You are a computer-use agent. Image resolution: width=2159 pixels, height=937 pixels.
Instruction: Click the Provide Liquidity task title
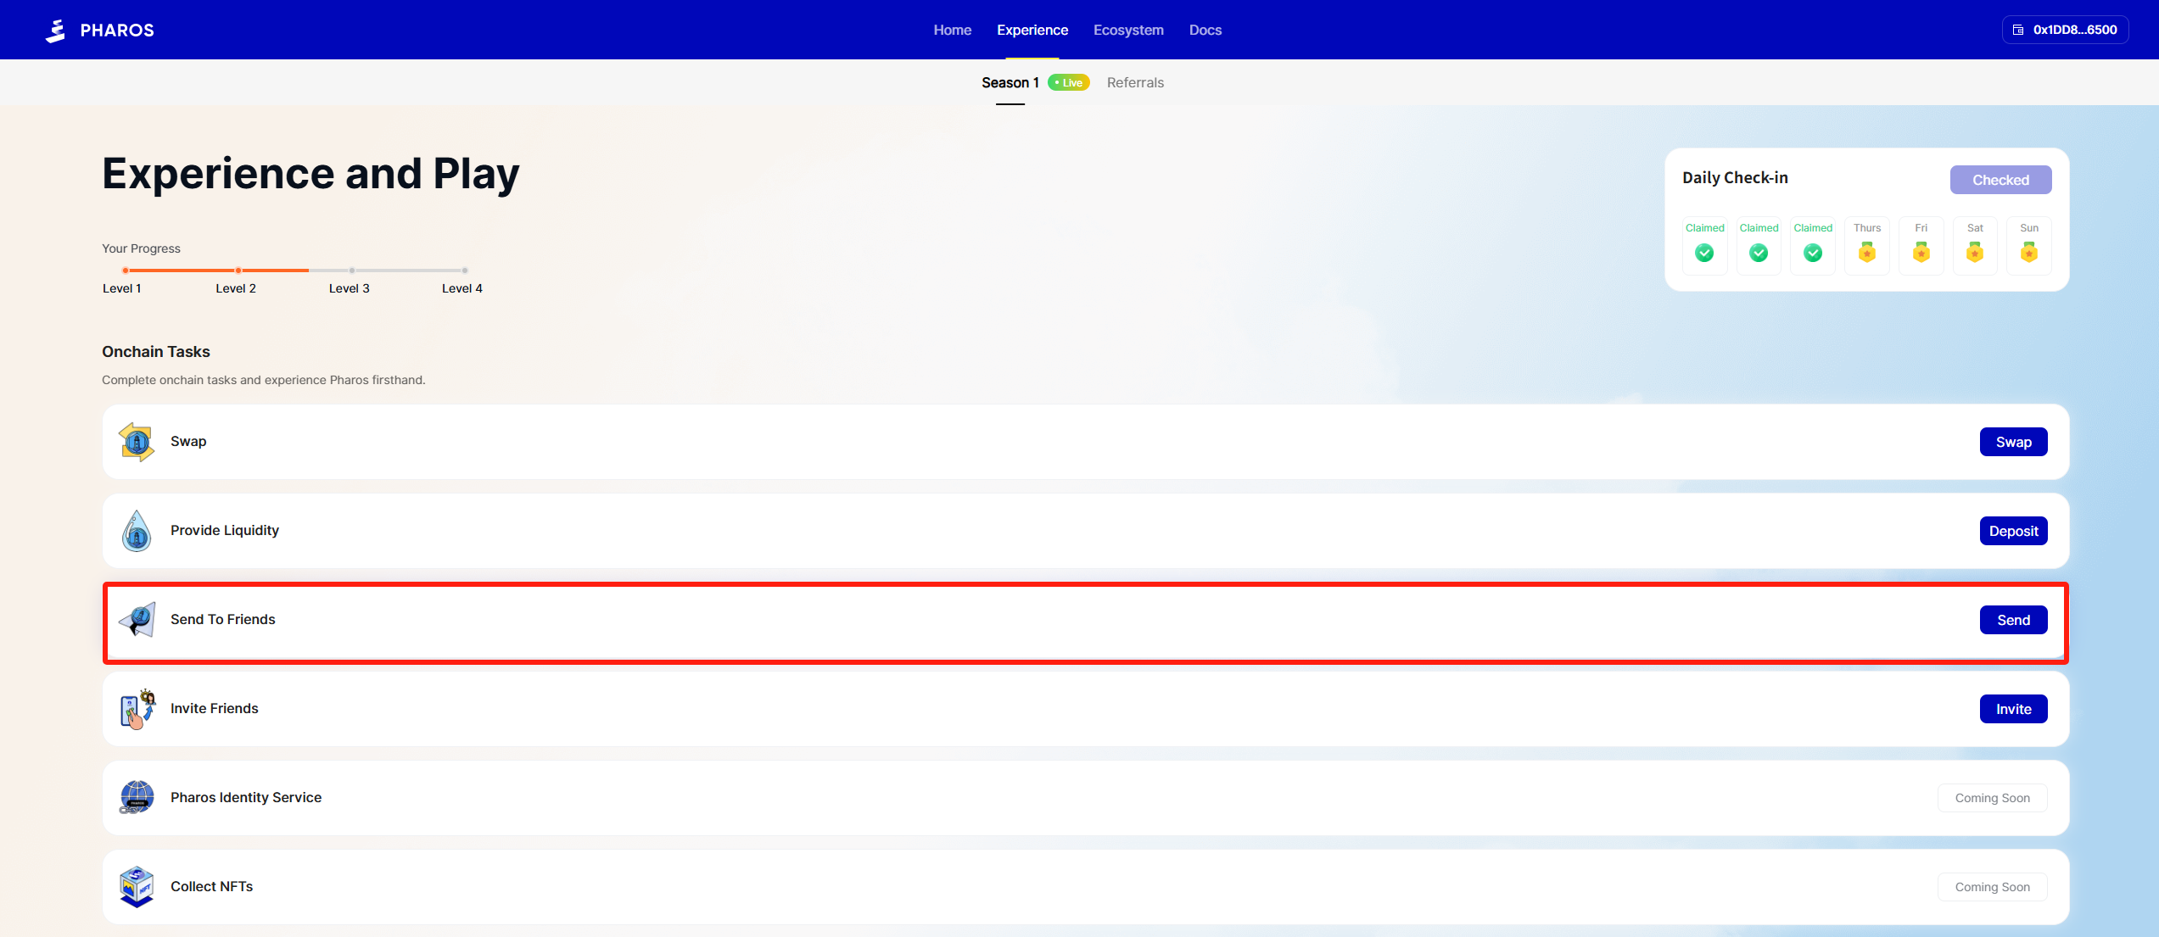point(225,530)
